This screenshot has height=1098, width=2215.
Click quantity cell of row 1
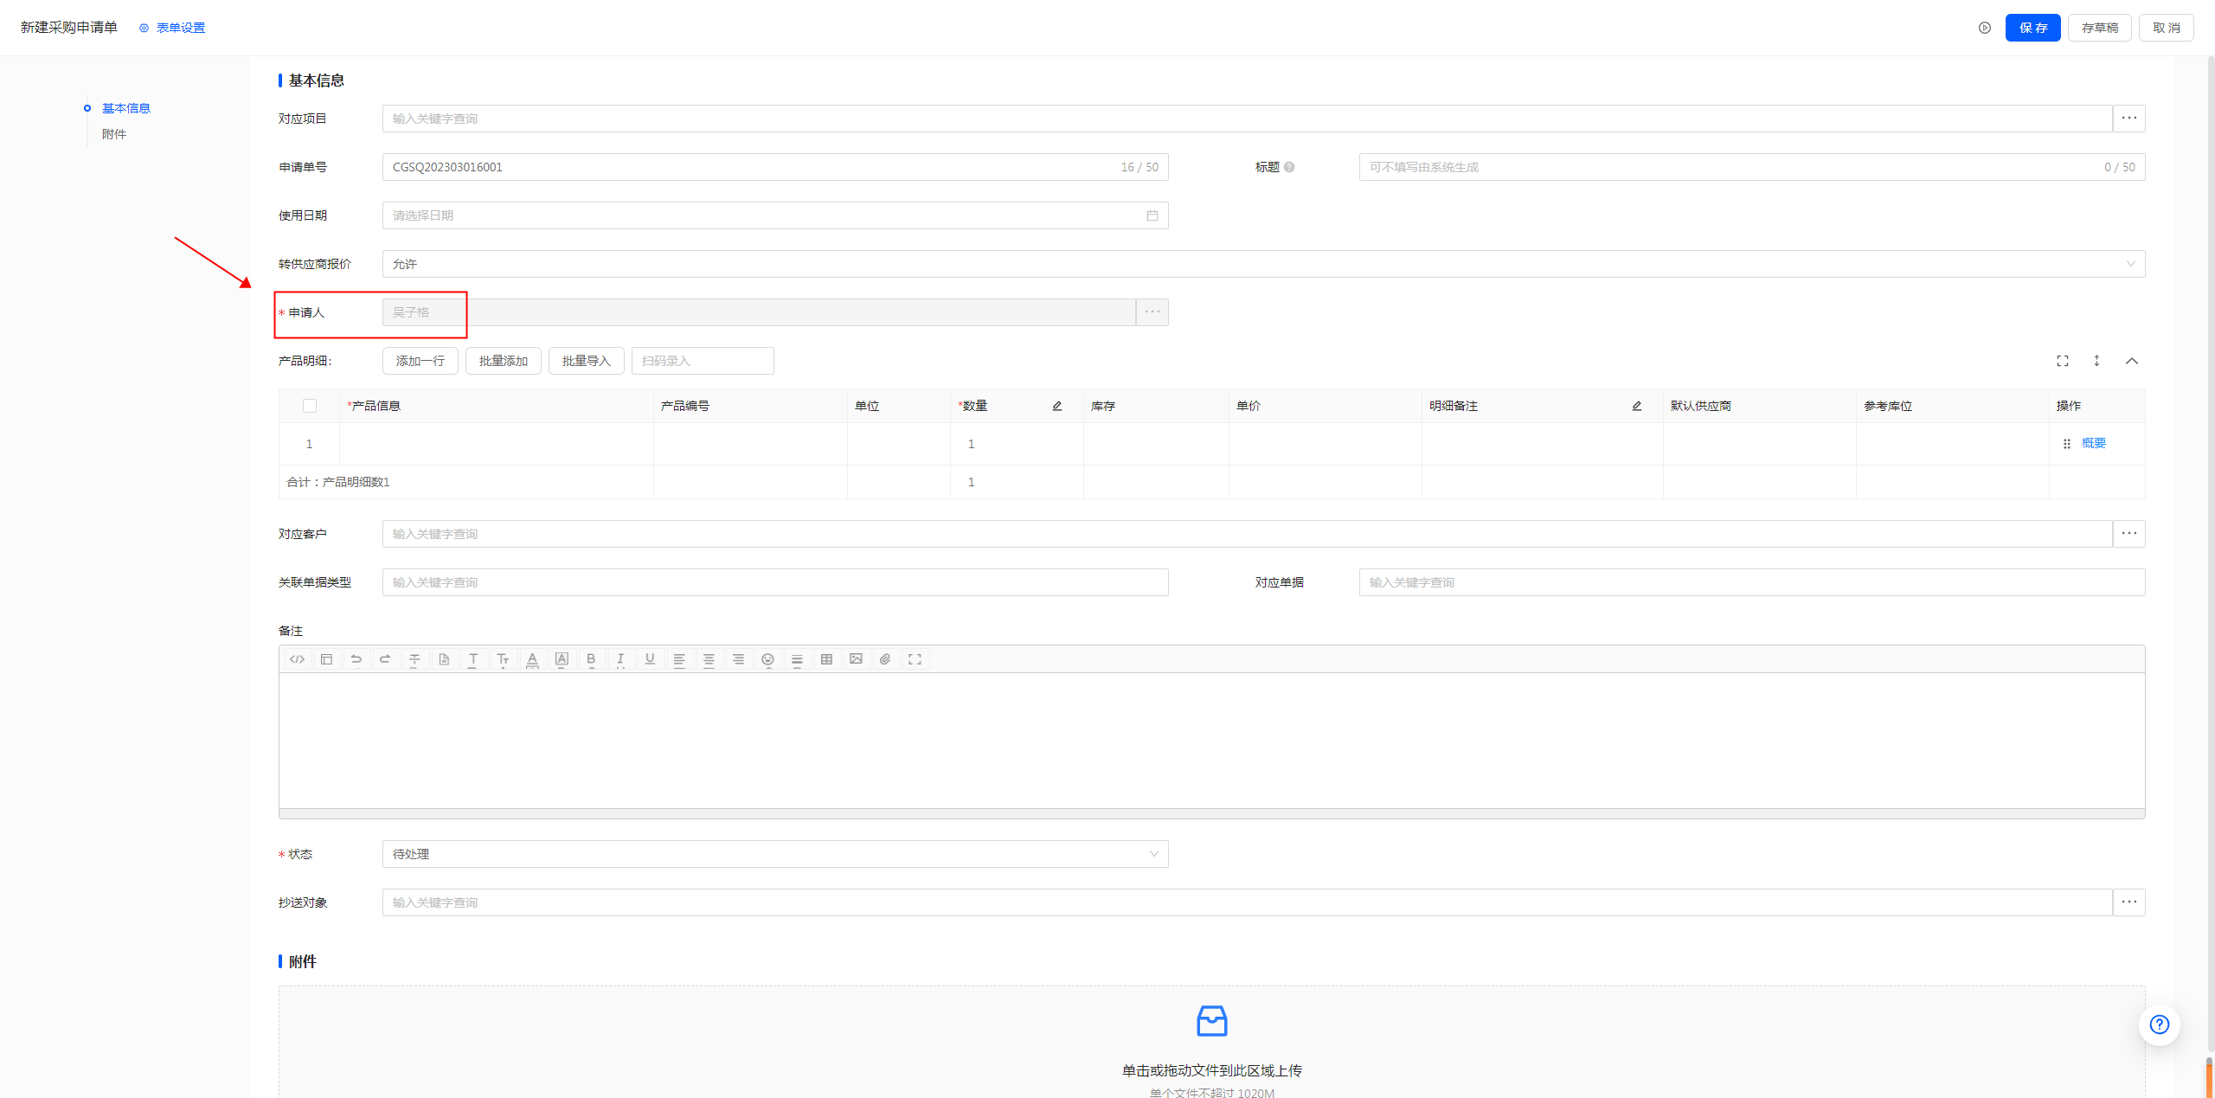1017,444
